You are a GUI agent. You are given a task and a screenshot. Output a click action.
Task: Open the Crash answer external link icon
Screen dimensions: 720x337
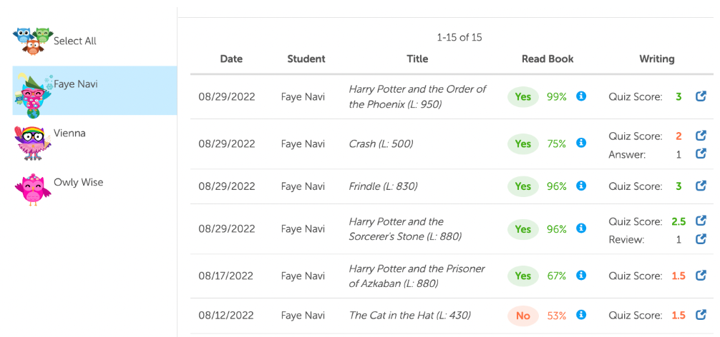click(x=701, y=154)
